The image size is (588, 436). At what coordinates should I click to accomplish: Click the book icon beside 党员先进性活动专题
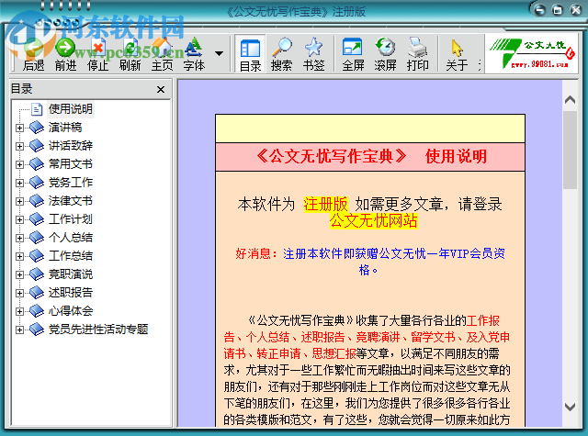[37, 330]
